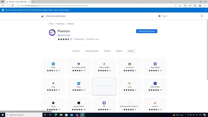Click the page vertical scrollbar
The height and width of the screenshot is (117, 208).
point(207,50)
